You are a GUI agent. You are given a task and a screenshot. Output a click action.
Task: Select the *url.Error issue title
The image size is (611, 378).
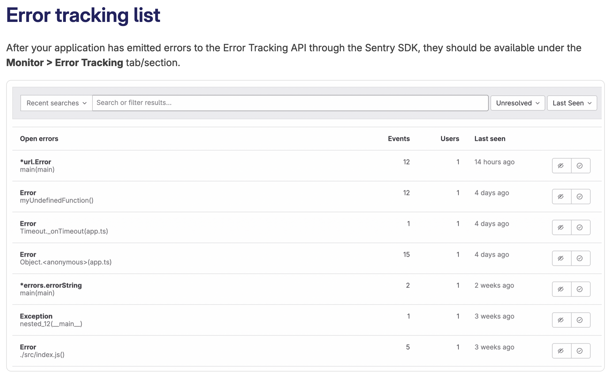[36, 162]
